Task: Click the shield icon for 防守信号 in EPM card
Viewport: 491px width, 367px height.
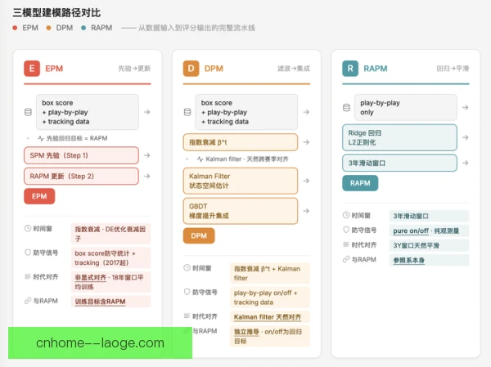Action: (x=28, y=253)
